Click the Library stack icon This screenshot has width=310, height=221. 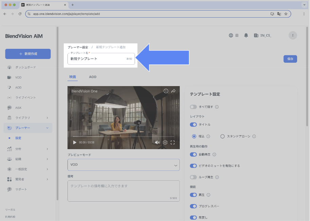(x=9, y=118)
